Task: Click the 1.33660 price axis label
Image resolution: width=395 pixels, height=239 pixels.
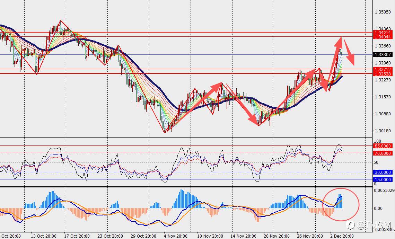Action: click(x=383, y=46)
